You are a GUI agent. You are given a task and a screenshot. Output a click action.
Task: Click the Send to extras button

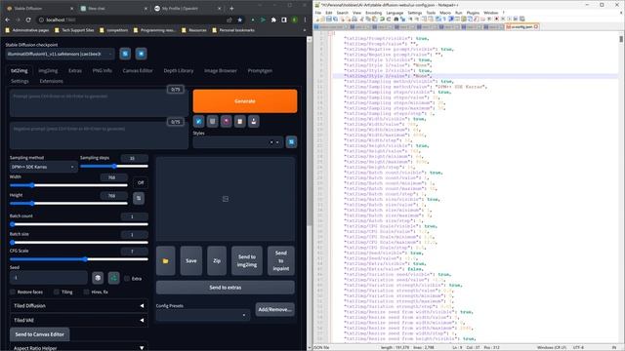pos(226,288)
